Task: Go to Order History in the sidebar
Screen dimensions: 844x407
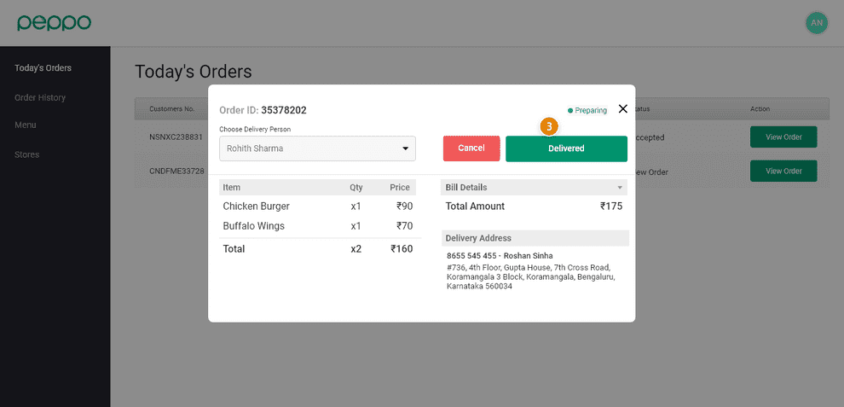Action: pos(40,97)
